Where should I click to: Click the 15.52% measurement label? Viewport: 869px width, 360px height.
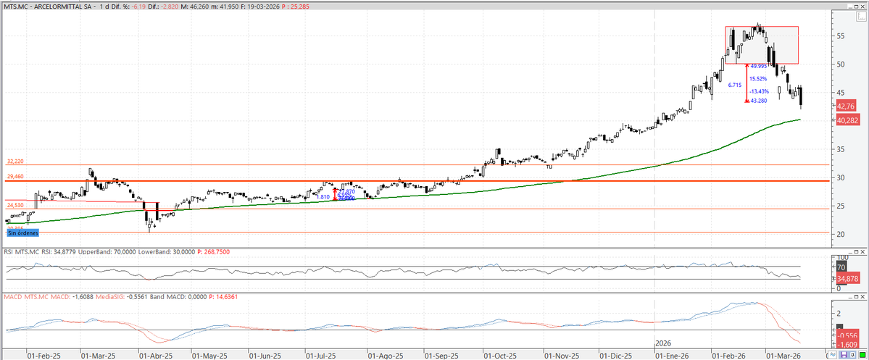[759, 79]
